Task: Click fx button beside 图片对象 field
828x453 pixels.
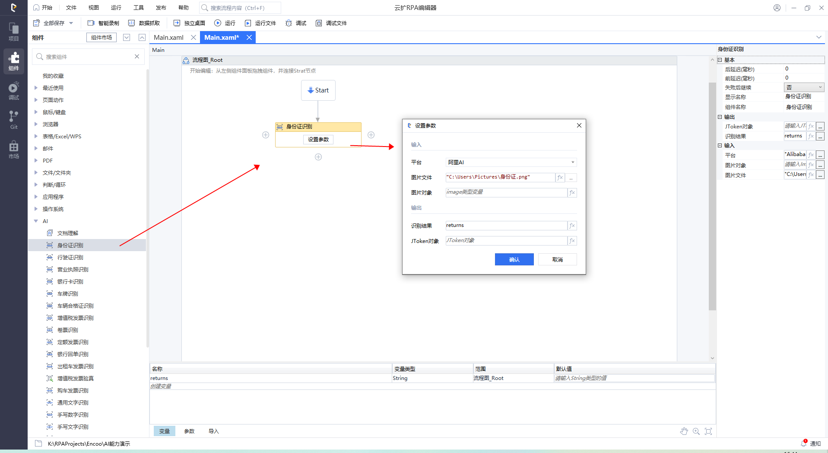Action: tap(572, 192)
